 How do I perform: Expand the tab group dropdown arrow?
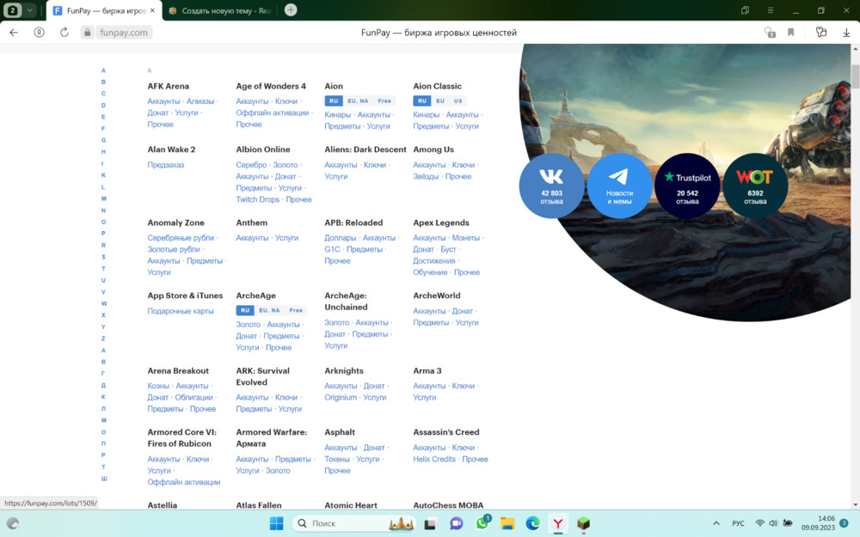click(x=29, y=9)
